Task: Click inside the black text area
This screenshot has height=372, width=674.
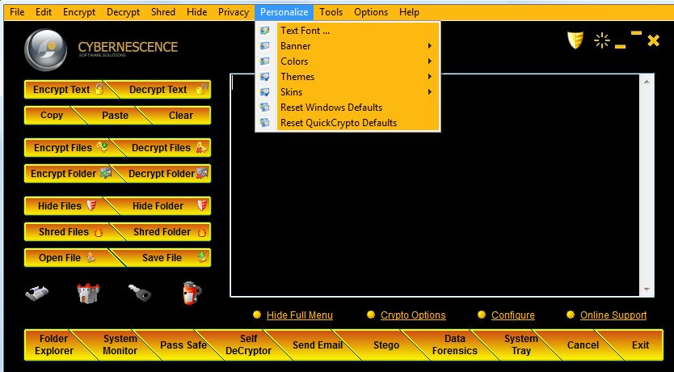Action: (435, 185)
